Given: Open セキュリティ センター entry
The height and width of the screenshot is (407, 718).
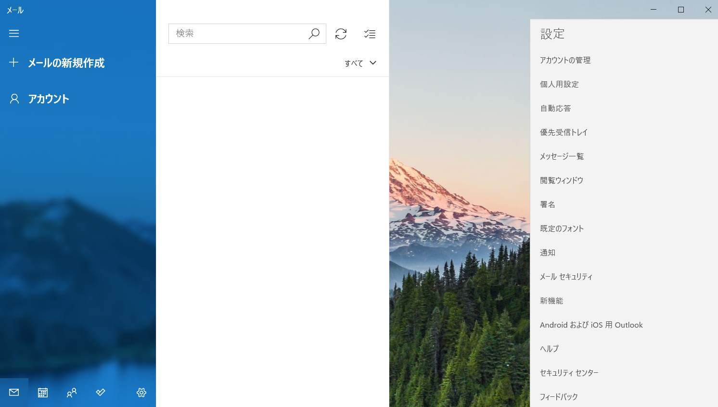Looking at the screenshot, I should click(x=624, y=373).
